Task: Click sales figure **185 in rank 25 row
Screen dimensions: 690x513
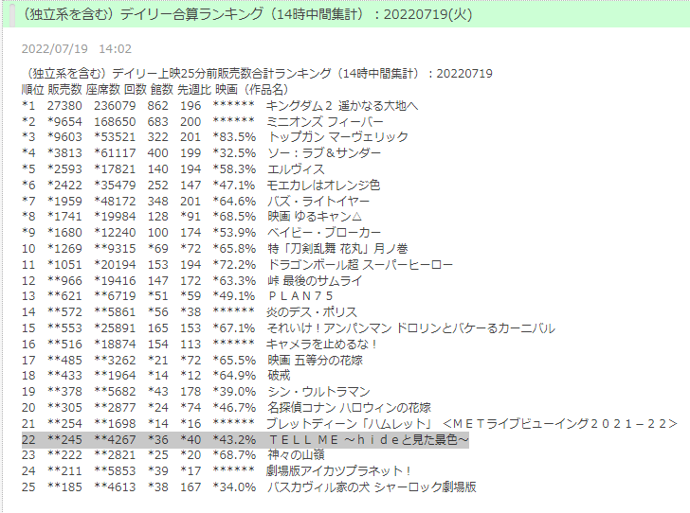Action: [64, 487]
